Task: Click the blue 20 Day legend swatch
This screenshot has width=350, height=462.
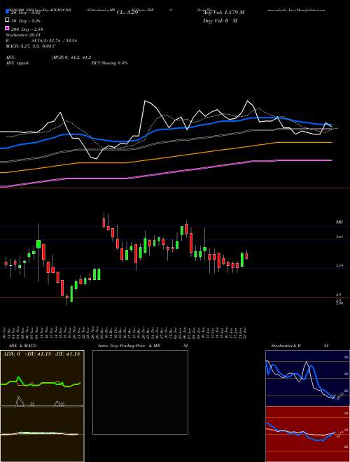Action: click(x=8, y=12)
